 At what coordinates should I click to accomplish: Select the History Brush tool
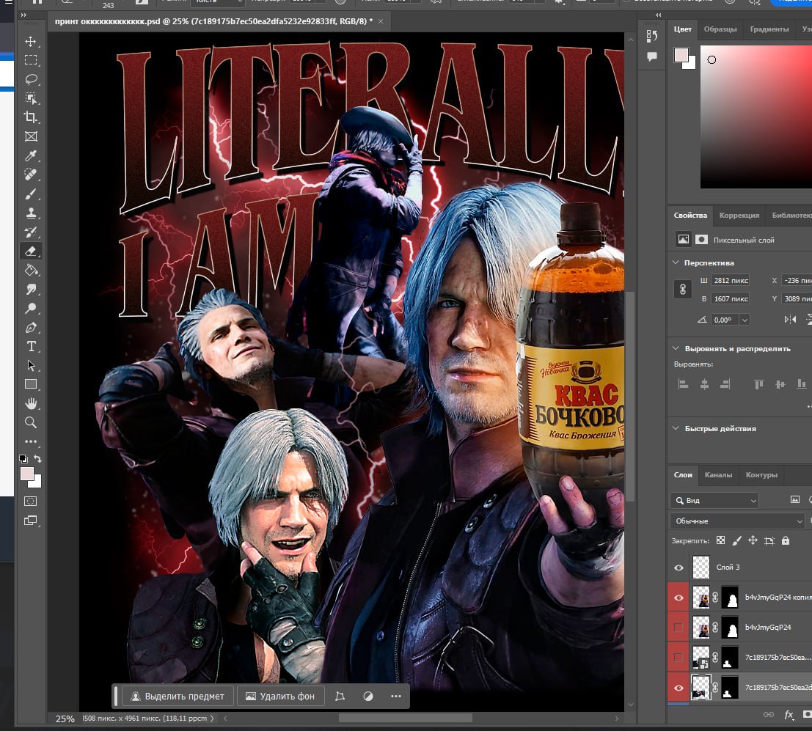tap(31, 232)
